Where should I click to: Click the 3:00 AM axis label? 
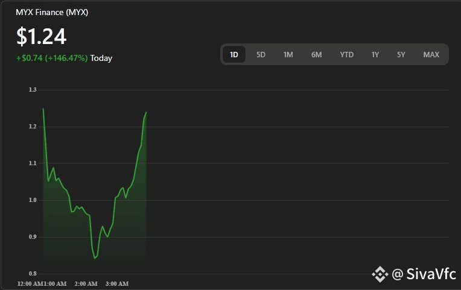[x=117, y=284]
